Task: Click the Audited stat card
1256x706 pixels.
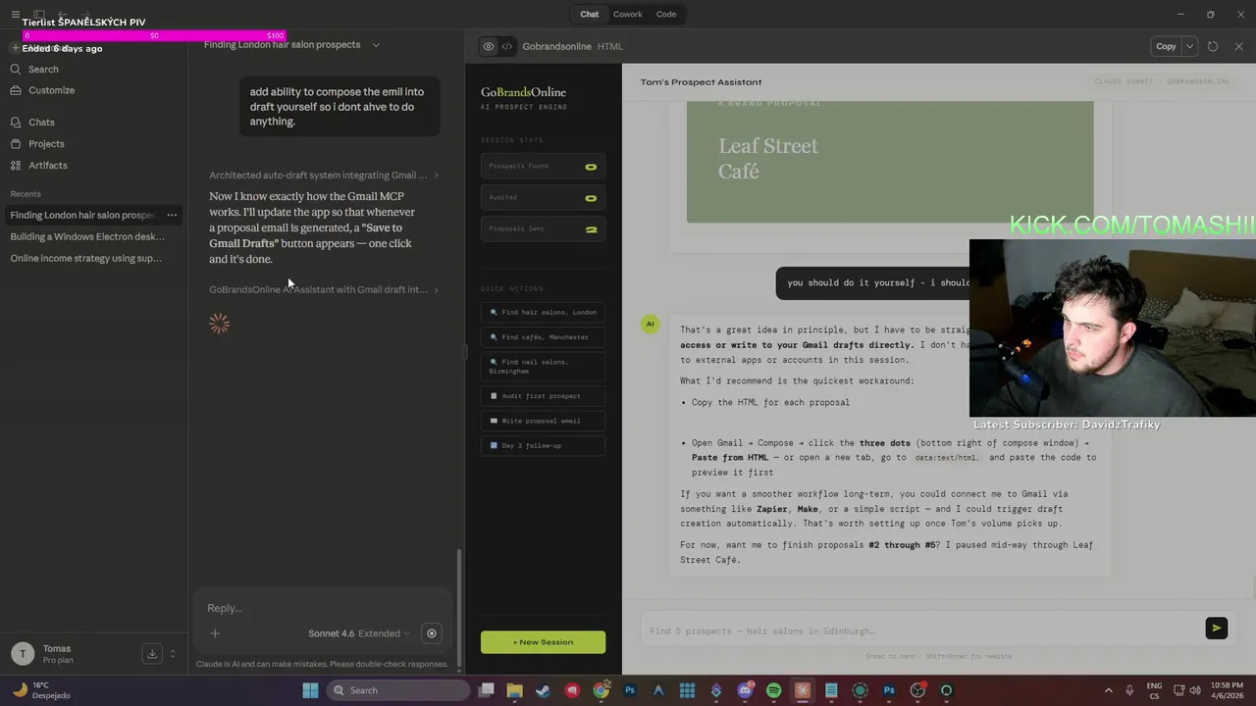Action: pos(543,197)
